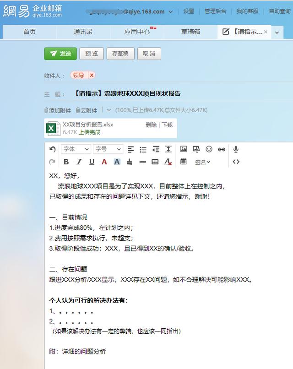
Task: Click the indent adjustment icon
Action: click(x=156, y=149)
